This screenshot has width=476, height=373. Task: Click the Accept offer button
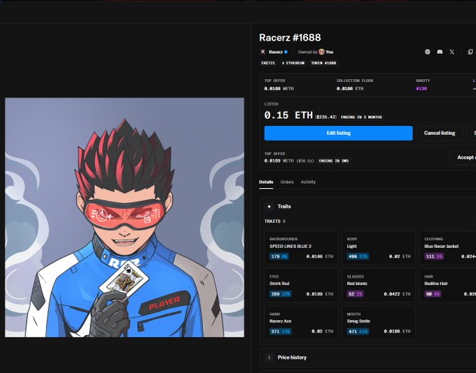(463, 157)
